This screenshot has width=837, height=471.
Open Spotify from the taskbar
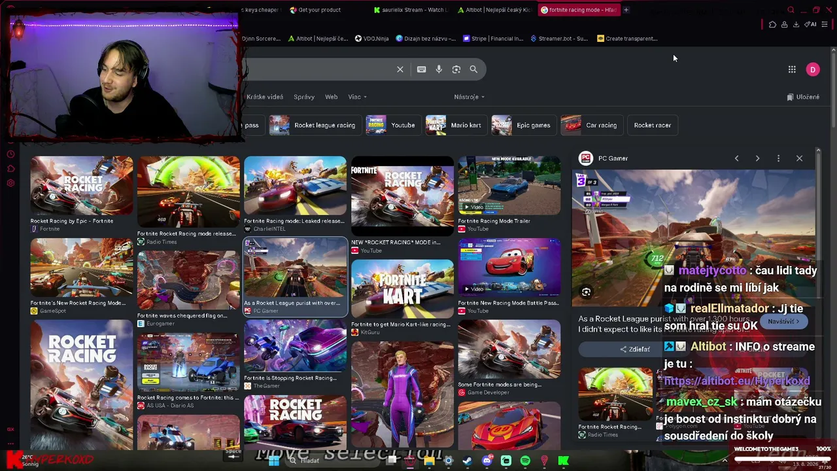[x=525, y=461]
